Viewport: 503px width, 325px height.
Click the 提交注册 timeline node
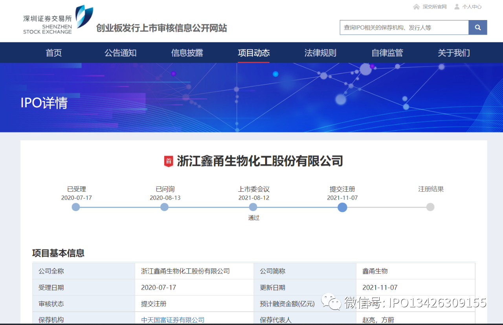point(342,207)
